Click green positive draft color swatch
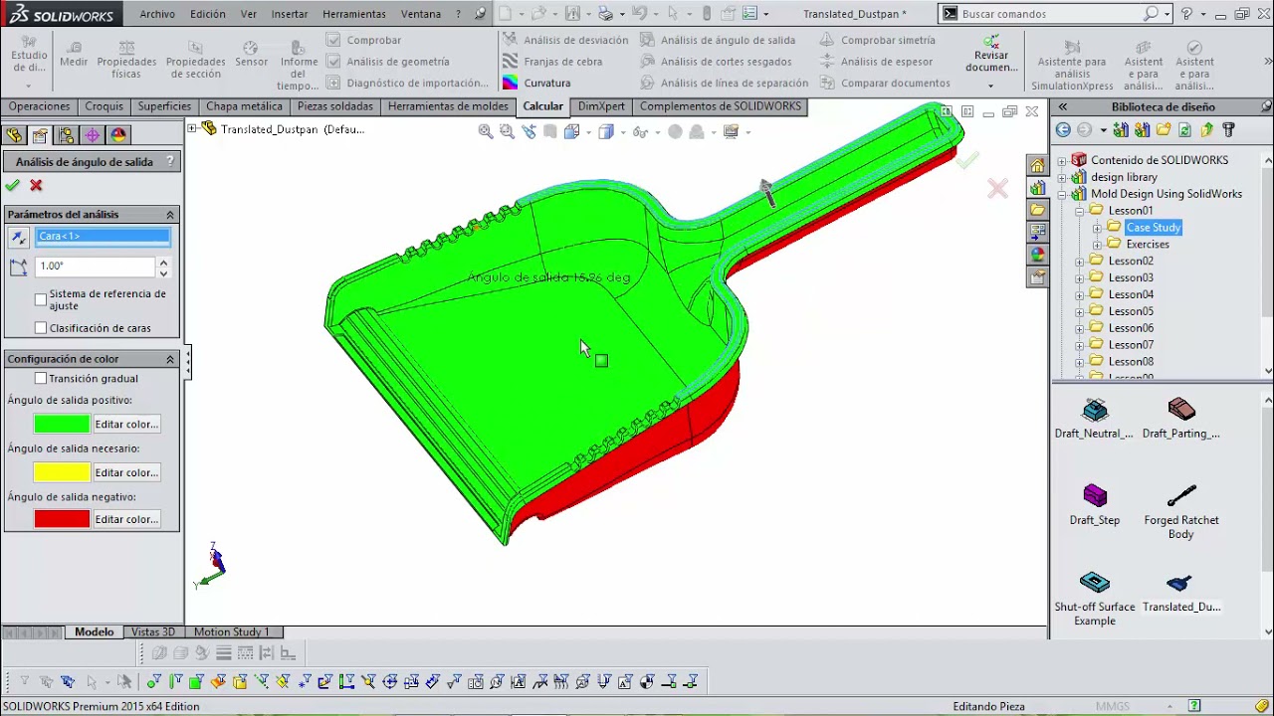1274x716 pixels. (62, 425)
